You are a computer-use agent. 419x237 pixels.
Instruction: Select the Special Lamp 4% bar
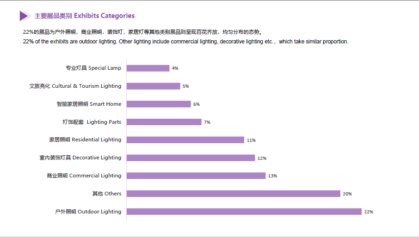pos(148,68)
